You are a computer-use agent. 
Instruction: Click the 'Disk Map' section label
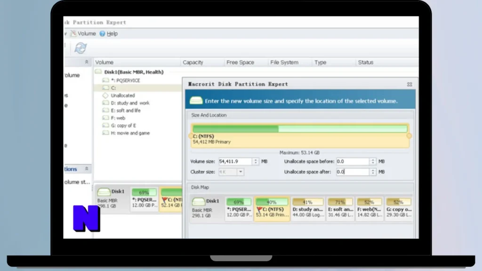[x=200, y=187]
